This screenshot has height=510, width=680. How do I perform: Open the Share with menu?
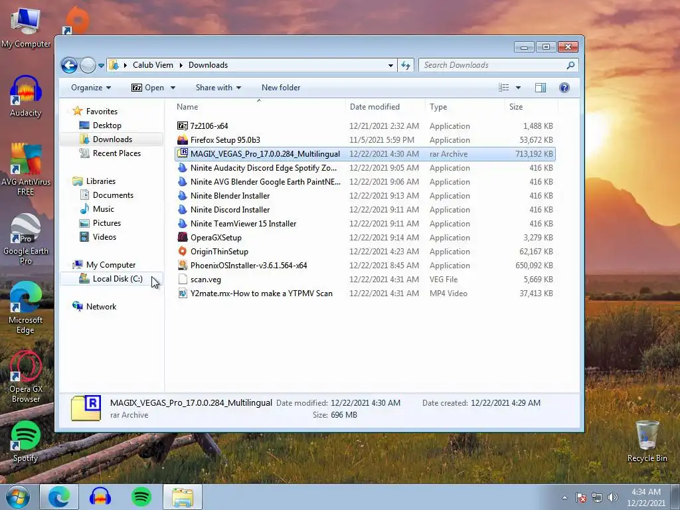tap(218, 88)
